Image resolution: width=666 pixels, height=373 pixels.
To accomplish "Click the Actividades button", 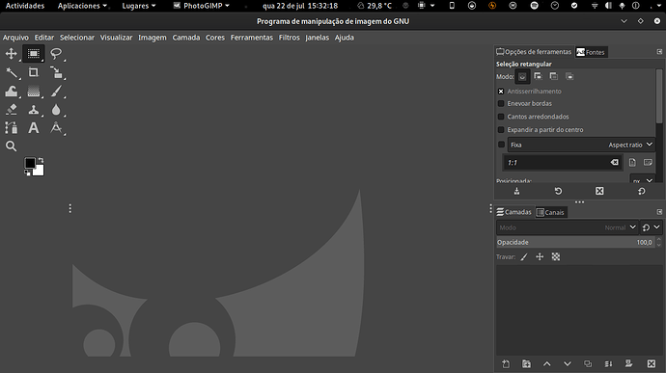I will click(25, 6).
